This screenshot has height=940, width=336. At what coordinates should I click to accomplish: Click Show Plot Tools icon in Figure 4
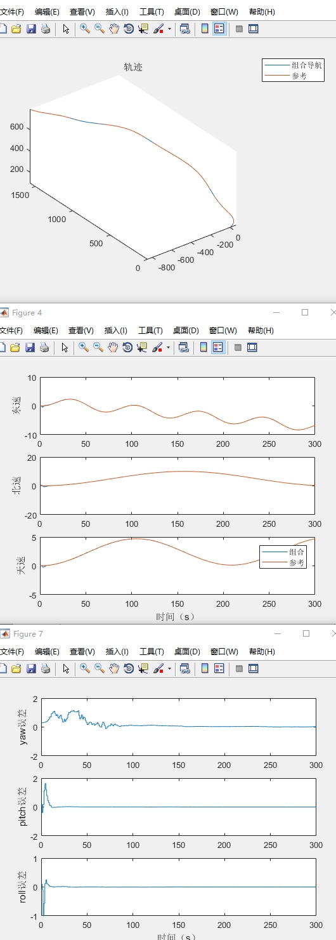tap(253, 347)
